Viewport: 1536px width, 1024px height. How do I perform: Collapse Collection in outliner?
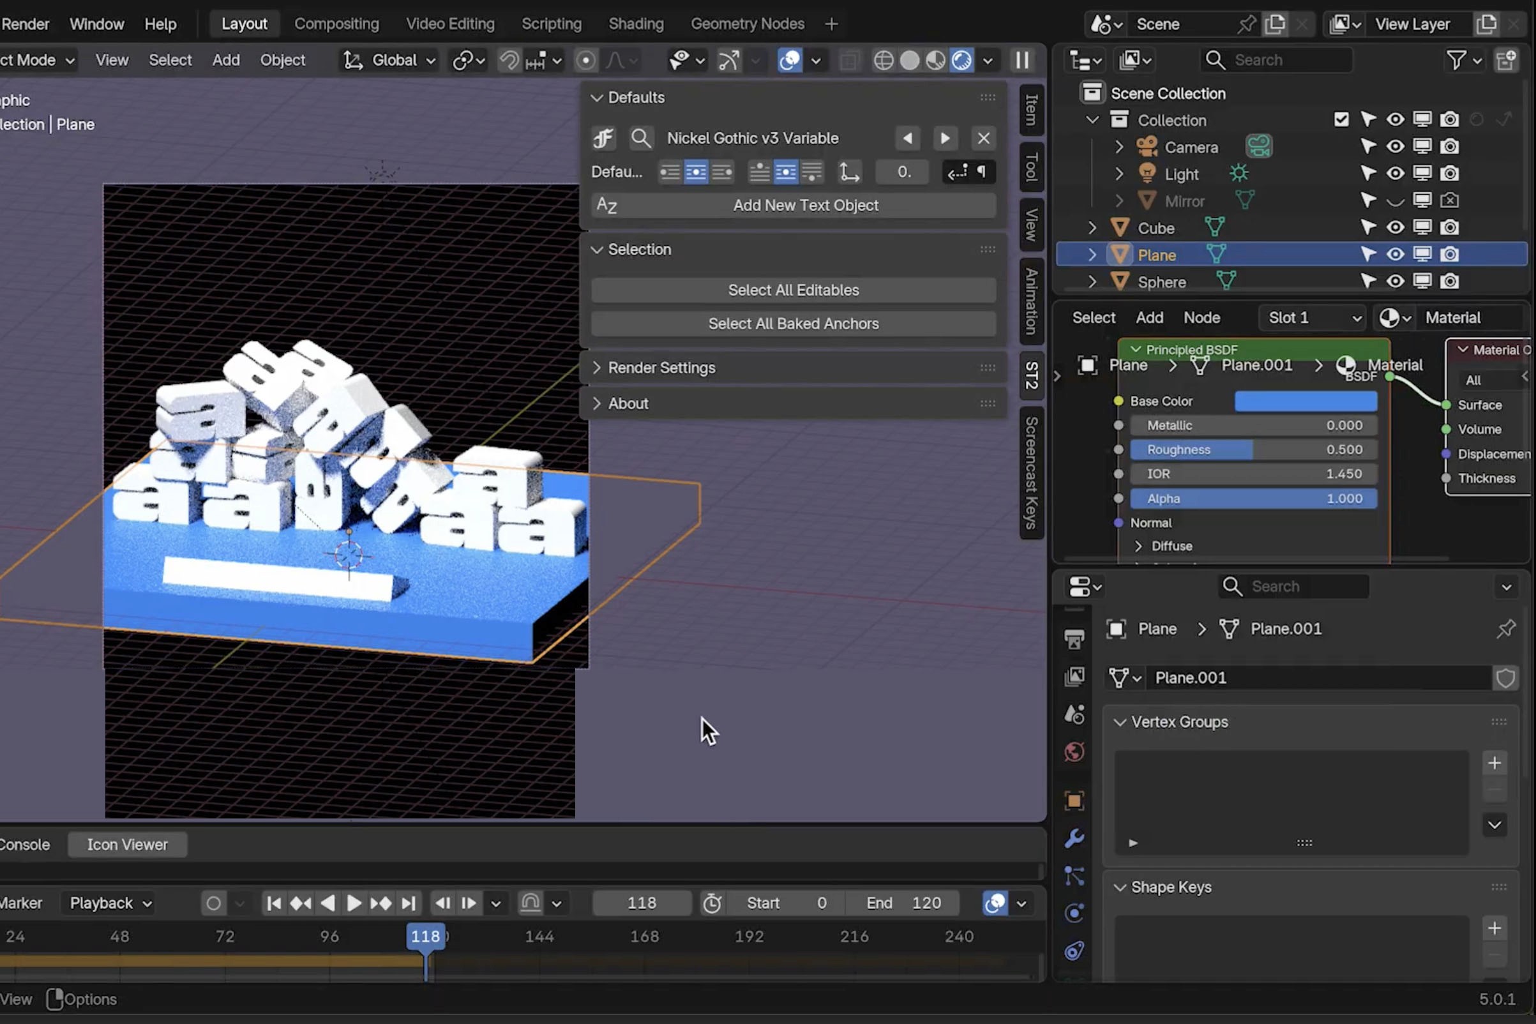(x=1092, y=120)
